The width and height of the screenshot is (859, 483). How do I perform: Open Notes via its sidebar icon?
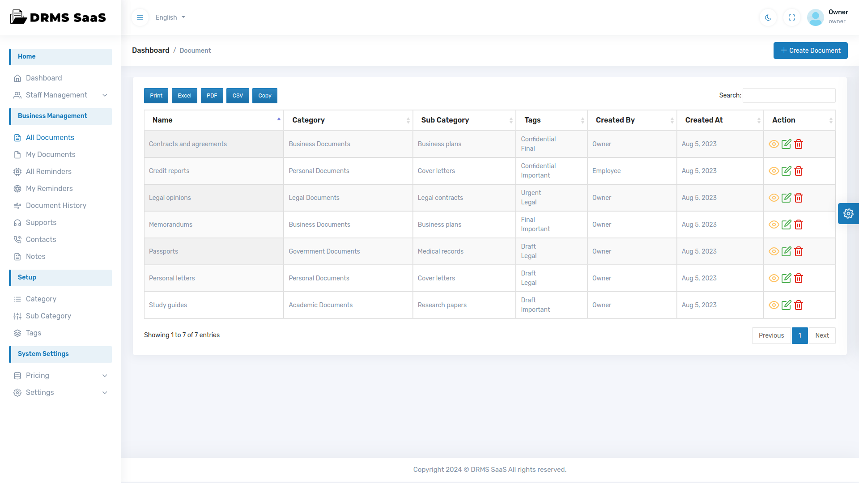coord(17,256)
